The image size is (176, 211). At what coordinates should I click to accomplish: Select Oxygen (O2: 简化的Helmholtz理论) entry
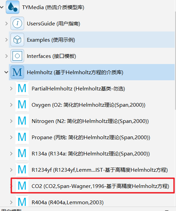click(x=88, y=105)
